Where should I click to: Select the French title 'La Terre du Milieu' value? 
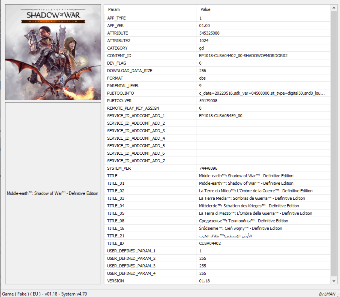pos(256,191)
